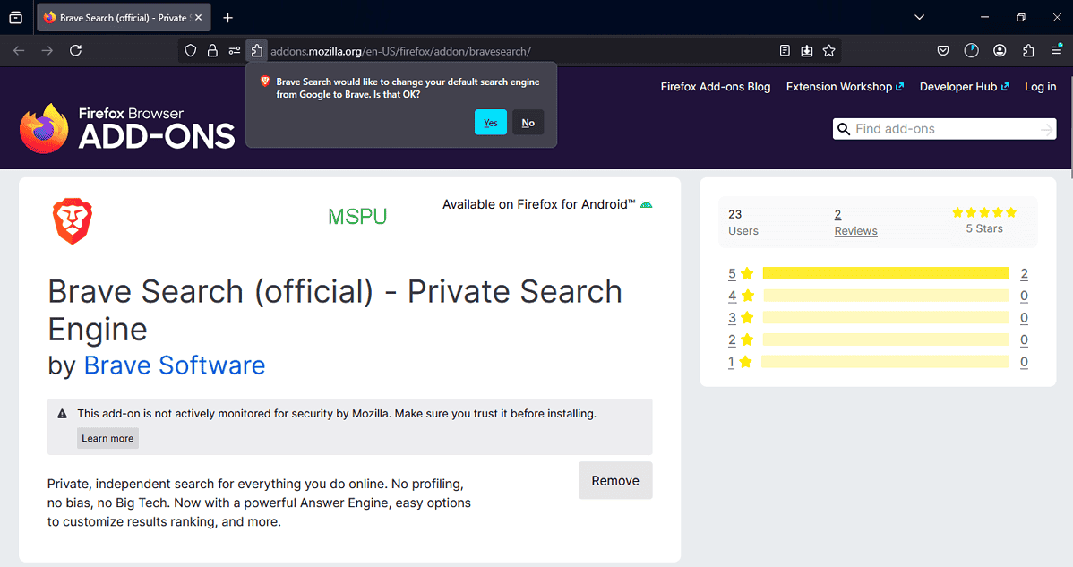1073x567 pixels.
Task: Bookmark this page with the star icon
Action: (x=828, y=50)
